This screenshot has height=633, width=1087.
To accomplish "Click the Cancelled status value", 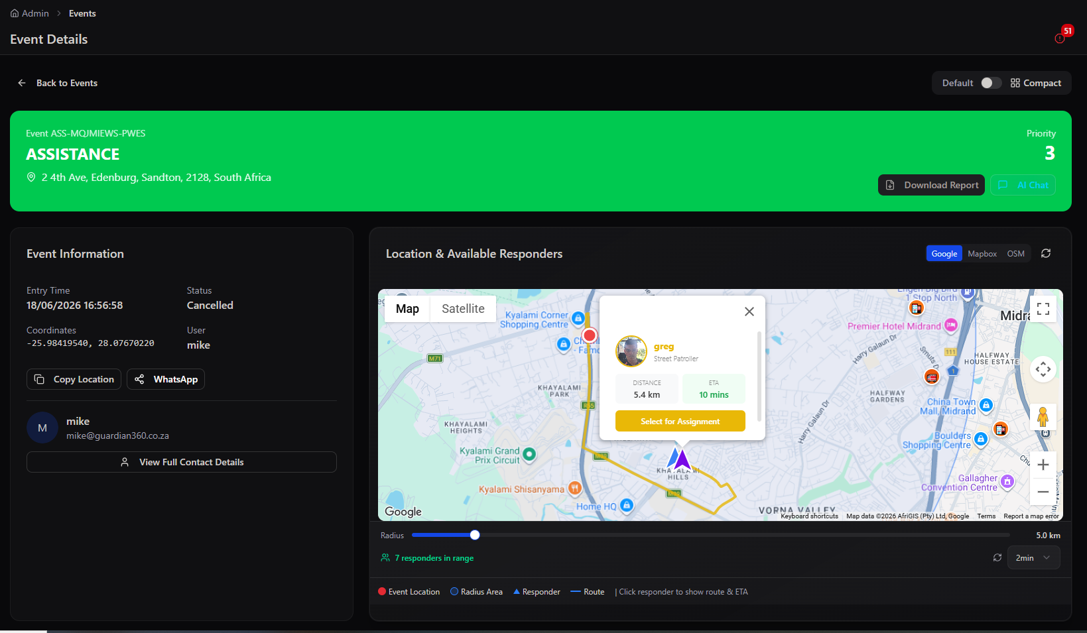I will [210, 305].
